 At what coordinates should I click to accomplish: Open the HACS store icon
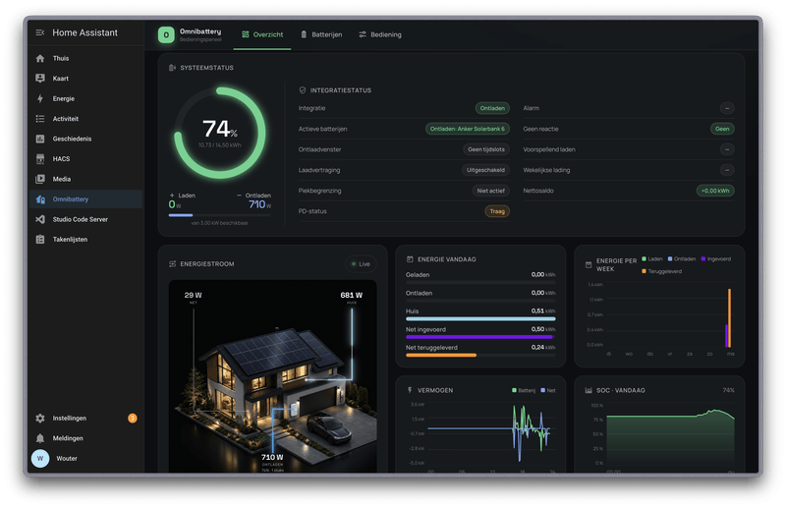tap(40, 159)
